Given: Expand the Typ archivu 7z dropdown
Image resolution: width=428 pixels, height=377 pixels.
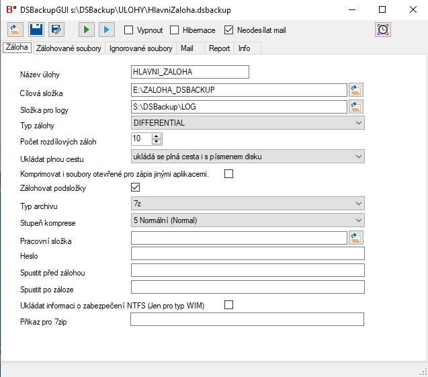Looking at the screenshot, I should (247, 204).
